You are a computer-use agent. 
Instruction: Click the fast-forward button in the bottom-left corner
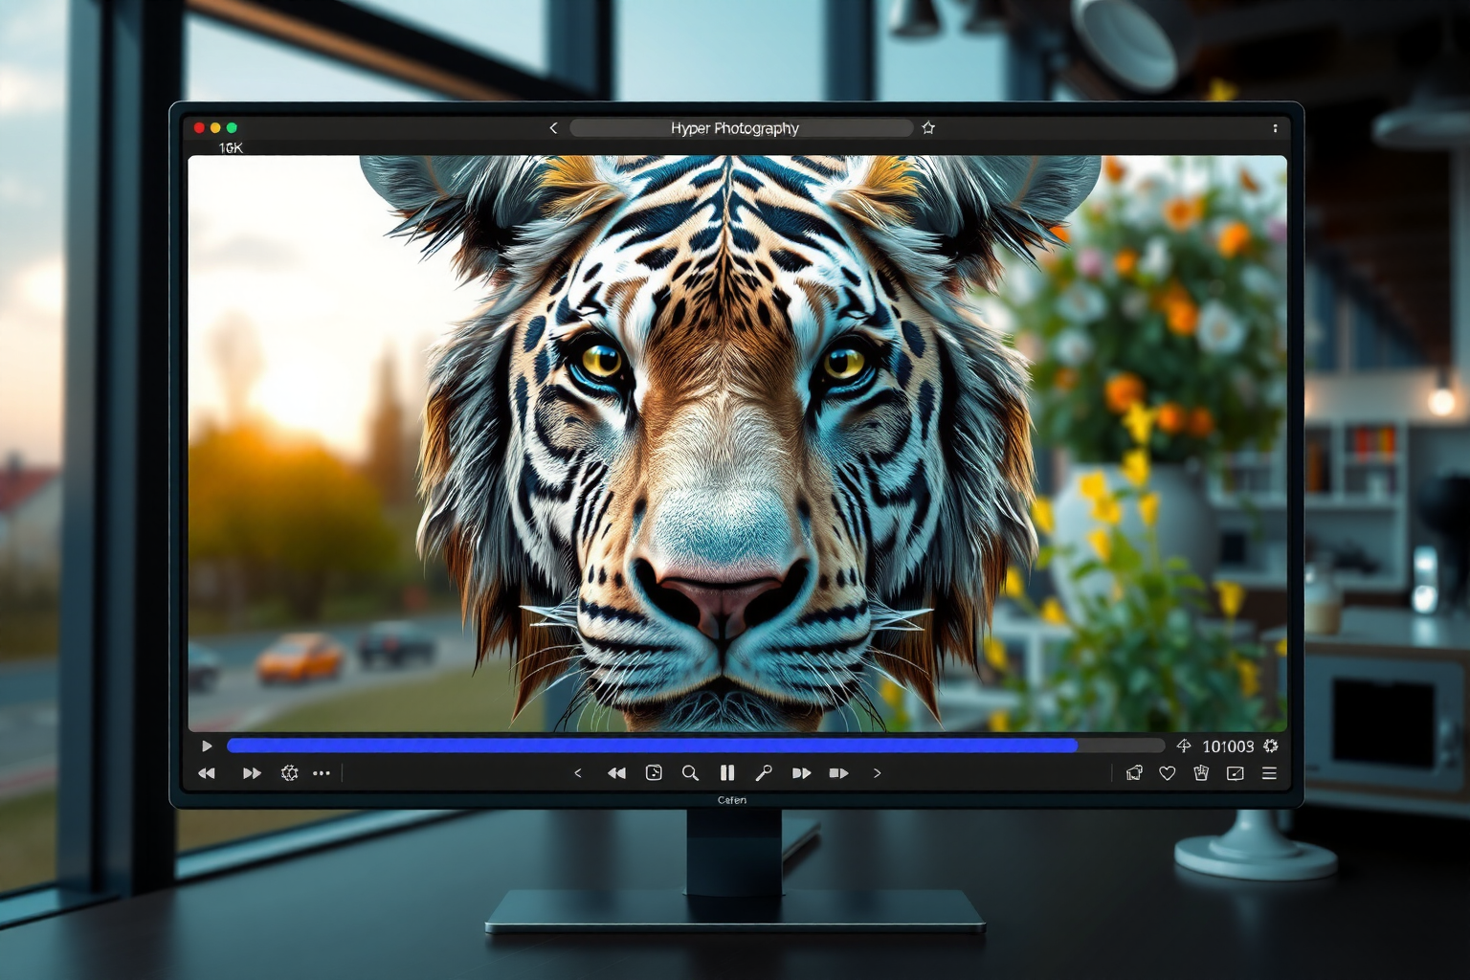(x=252, y=773)
